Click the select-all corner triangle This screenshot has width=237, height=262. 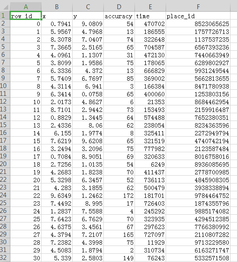click(x=6, y=7)
